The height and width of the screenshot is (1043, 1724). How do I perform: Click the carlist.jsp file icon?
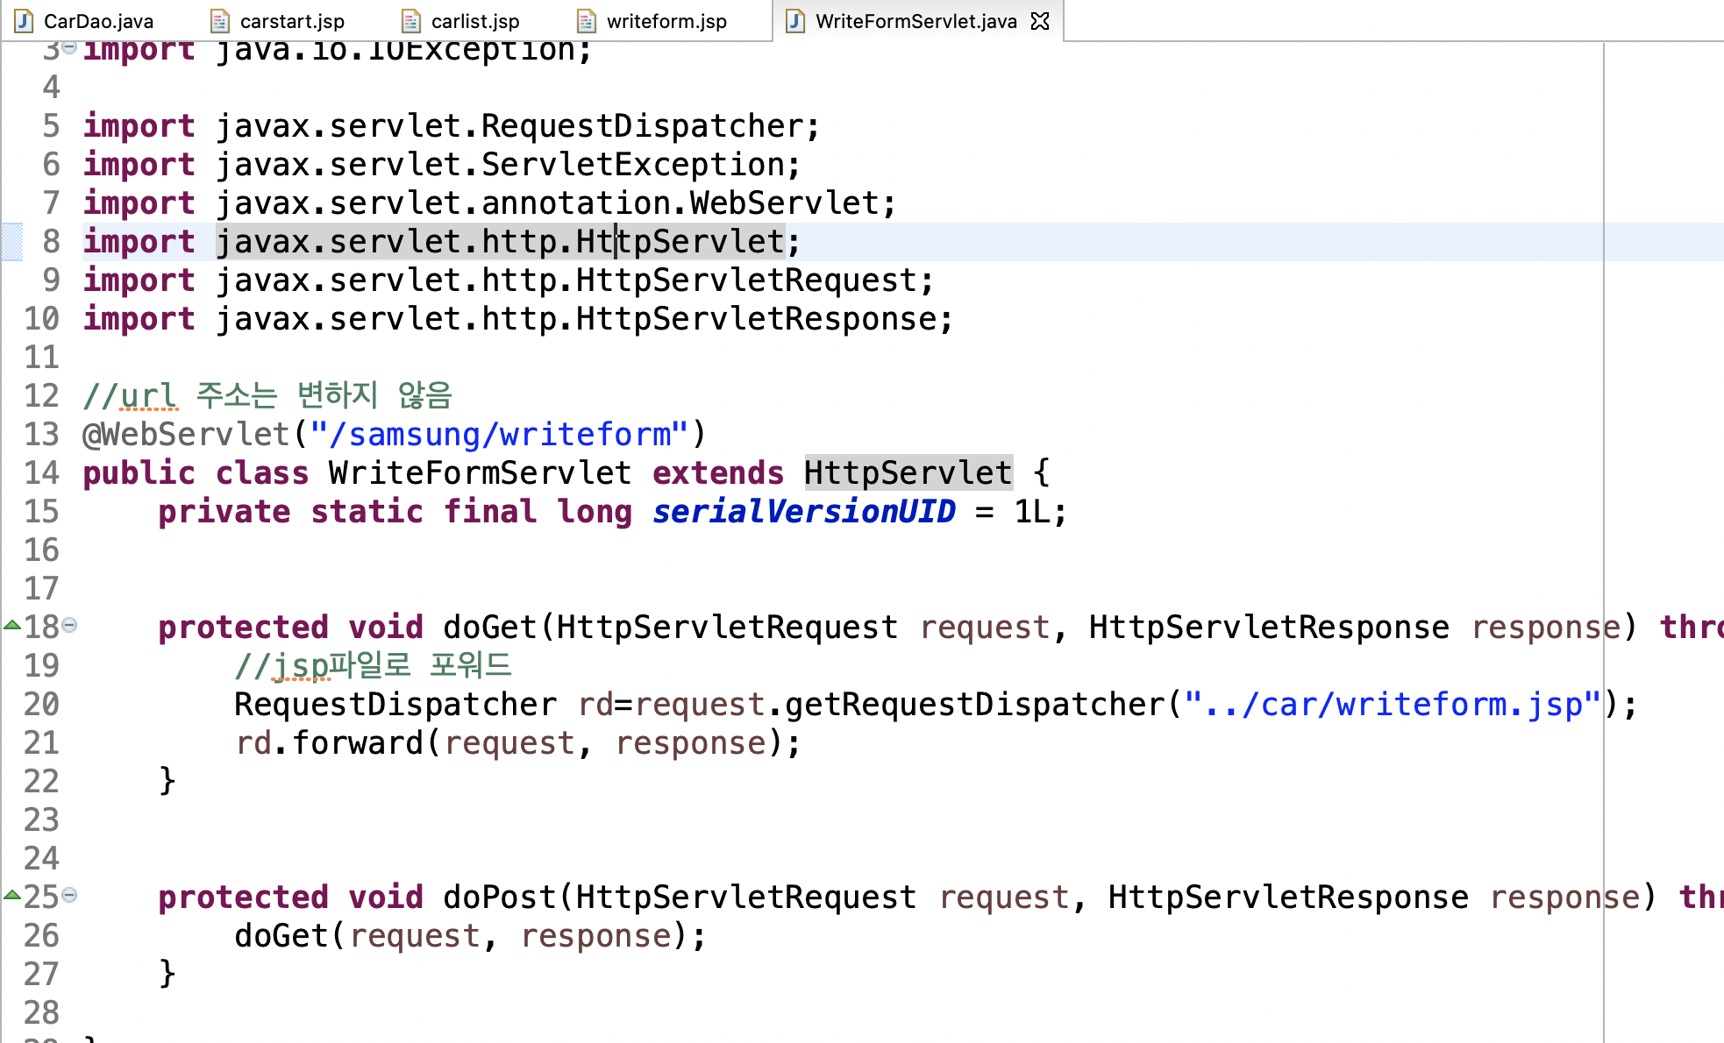[411, 21]
